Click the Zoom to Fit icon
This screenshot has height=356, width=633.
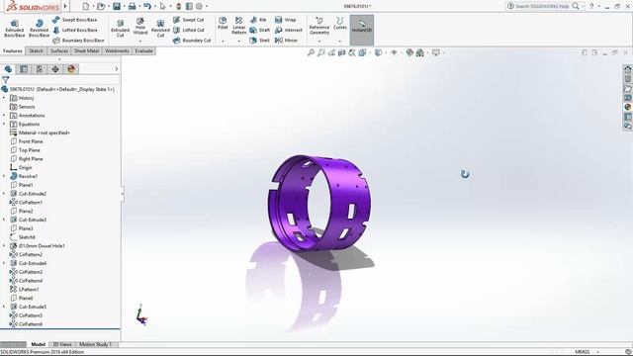point(311,52)
